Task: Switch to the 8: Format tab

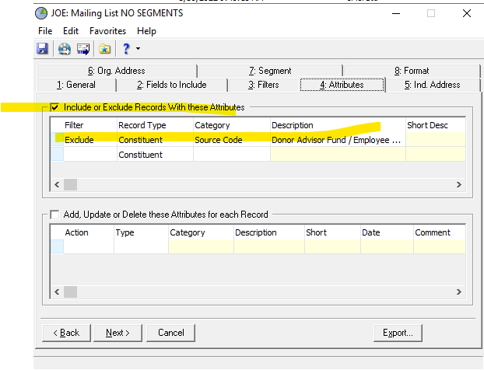Action: click(412, 71)
